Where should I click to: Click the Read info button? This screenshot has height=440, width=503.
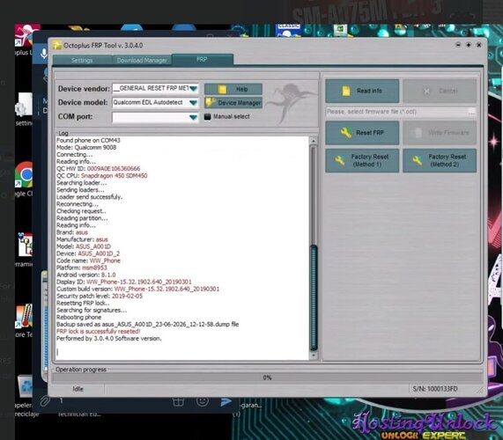(362, 91)
